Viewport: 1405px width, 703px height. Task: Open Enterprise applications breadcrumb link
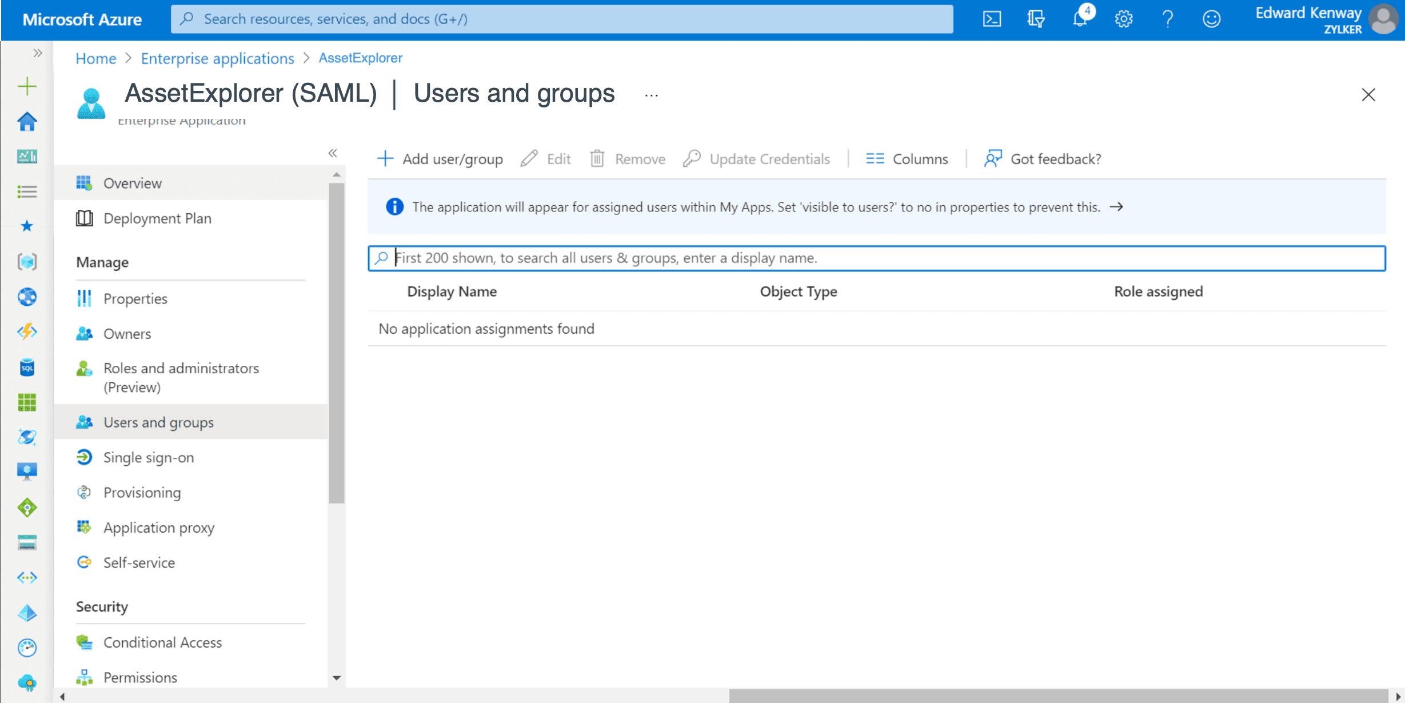[x=217, y=58]
